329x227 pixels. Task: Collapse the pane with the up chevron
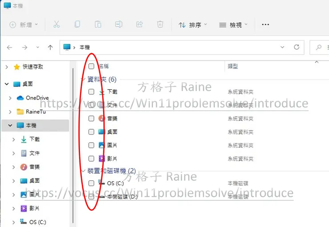tap(317, 62)
